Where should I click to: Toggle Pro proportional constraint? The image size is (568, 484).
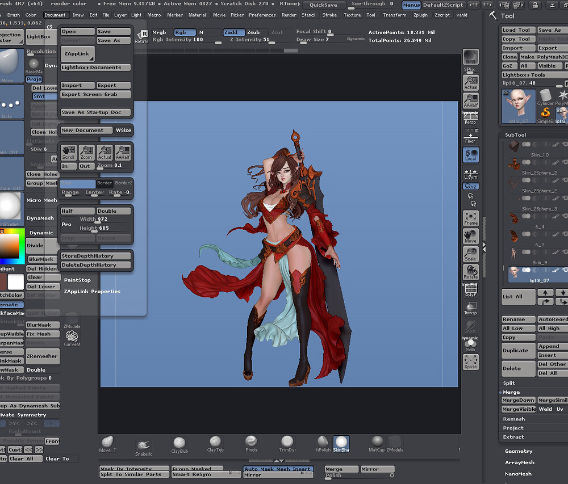[66, 224]
